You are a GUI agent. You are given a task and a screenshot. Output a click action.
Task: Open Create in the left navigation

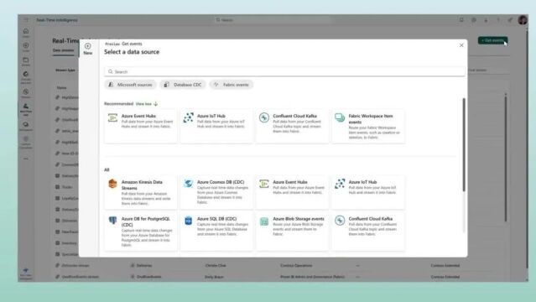pyautogui.click(x=26, y=47)
